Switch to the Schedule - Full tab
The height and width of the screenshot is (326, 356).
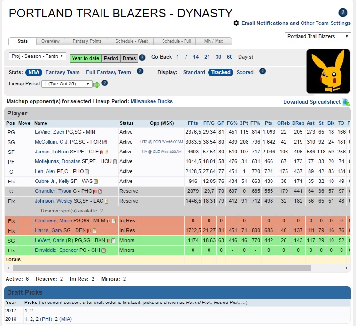coord(177,41)
